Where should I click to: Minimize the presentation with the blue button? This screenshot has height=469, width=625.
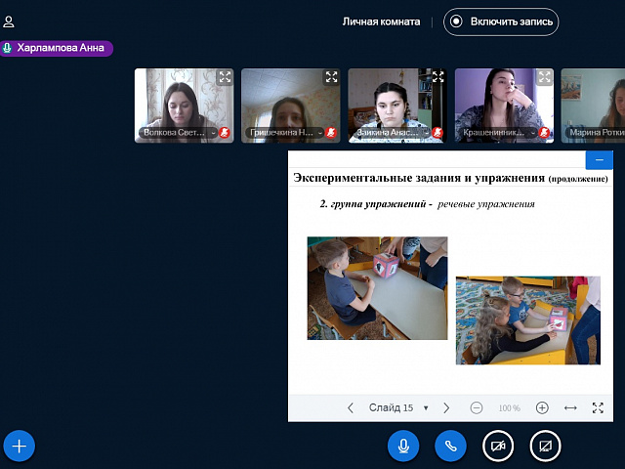coord(599,159)
